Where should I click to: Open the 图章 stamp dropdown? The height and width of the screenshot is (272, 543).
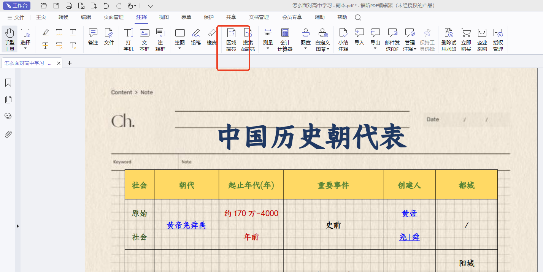[x=306, y=49]
